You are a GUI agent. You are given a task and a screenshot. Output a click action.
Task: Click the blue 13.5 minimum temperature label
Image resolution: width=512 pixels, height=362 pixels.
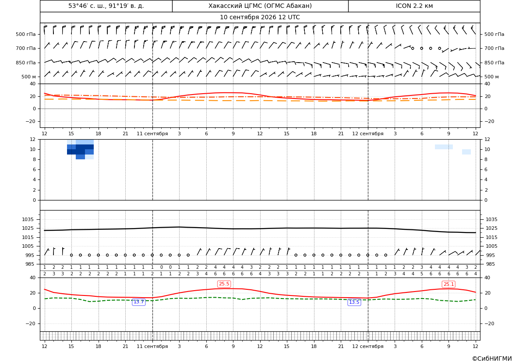pos(354,302)
